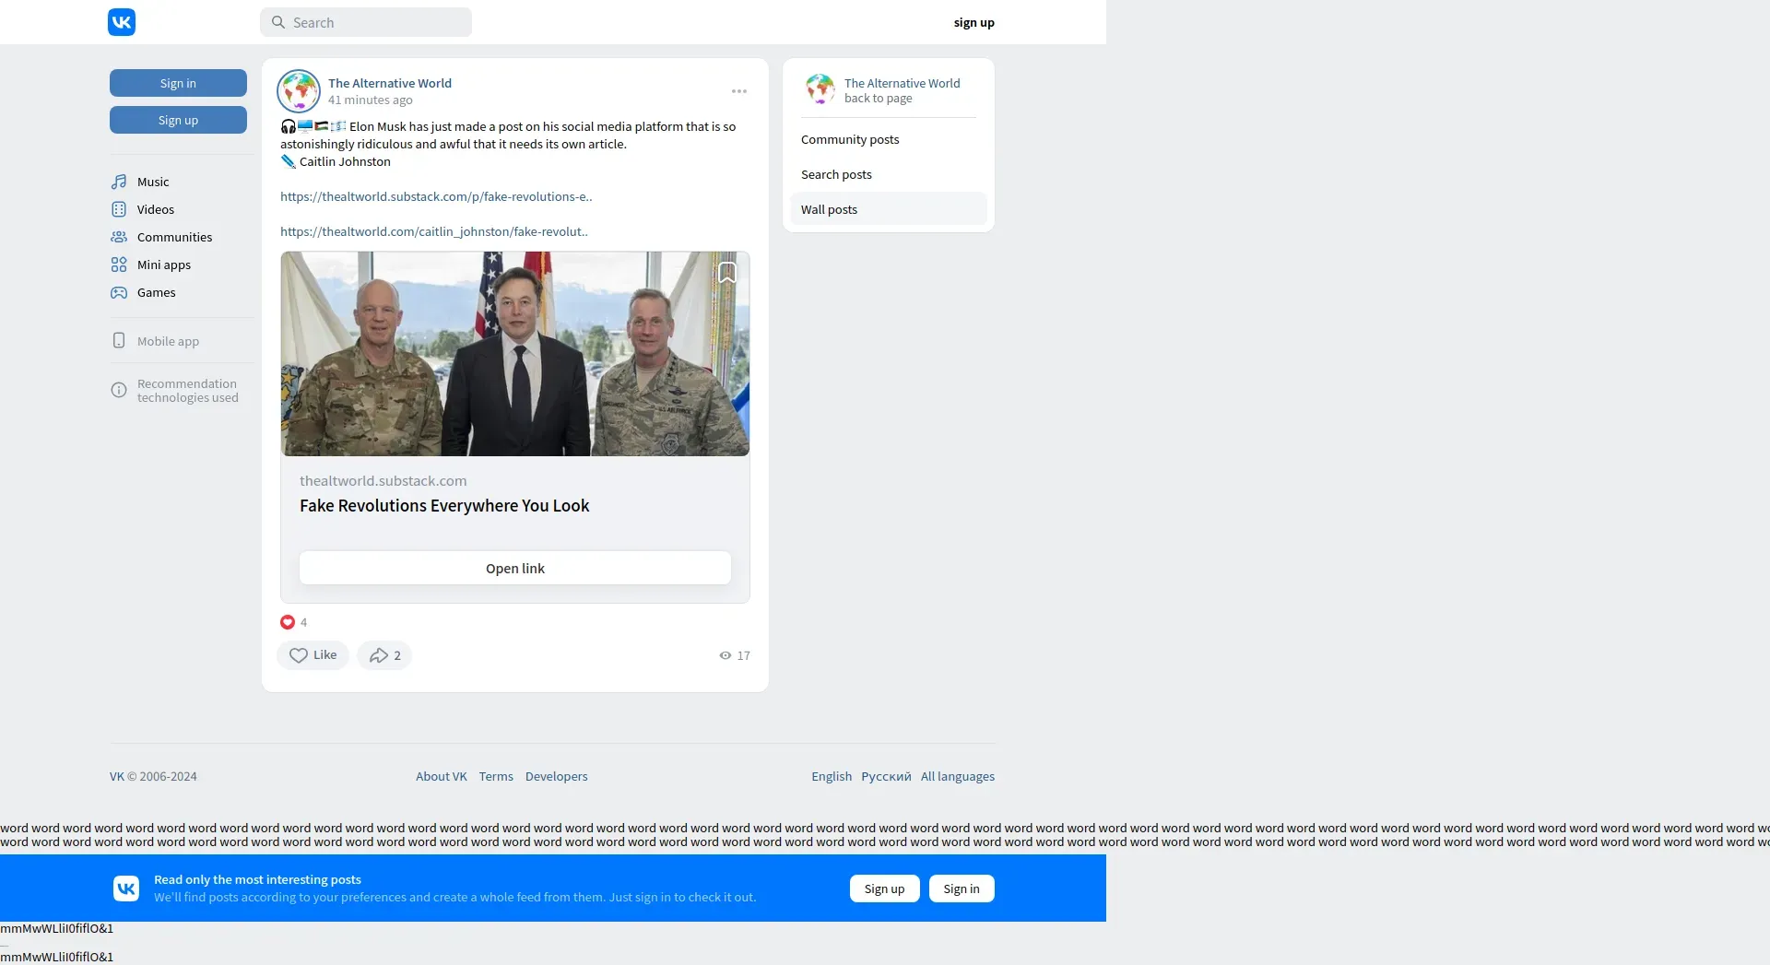Click the VK logo in the header
Image resolution: width=1770 pixels, height=965 pixels.
click(122, 22)
